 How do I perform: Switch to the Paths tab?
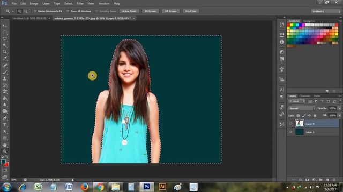pyautogui.click(x=317, y=96)
